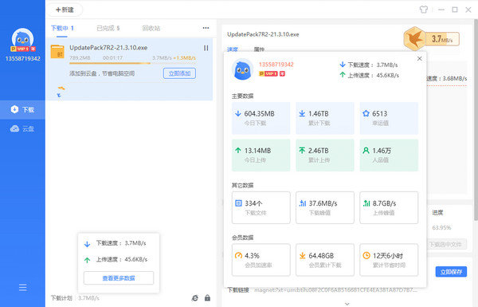Click the red account number 13558719342 in popup
Viewport: 478px width, 307px height.
276,65
